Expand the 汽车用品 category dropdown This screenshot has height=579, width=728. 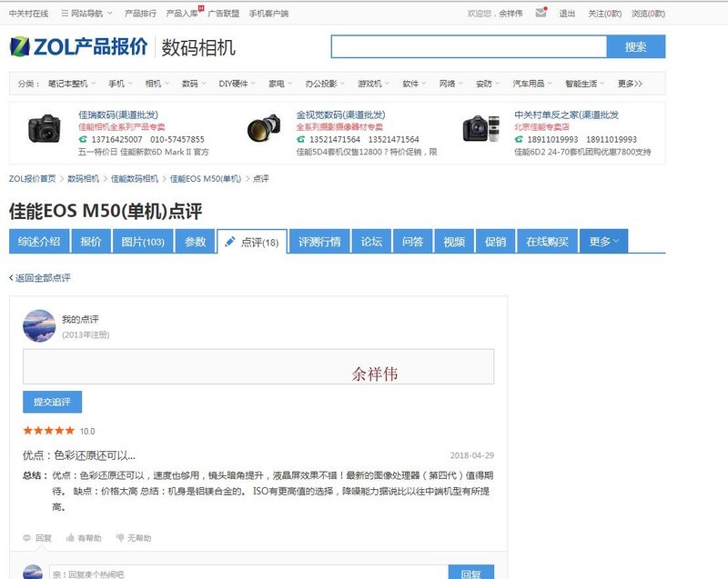tap(532, 84)
